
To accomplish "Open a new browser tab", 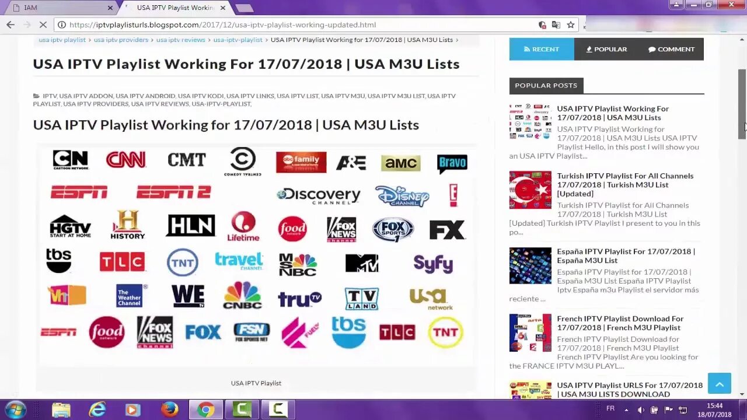I will (244, 8).
